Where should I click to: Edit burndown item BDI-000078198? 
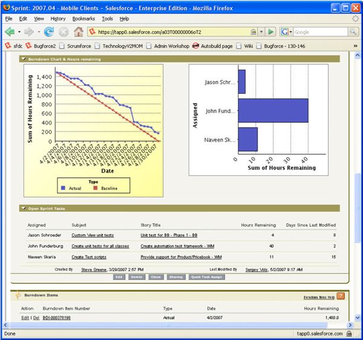[25, 318]
